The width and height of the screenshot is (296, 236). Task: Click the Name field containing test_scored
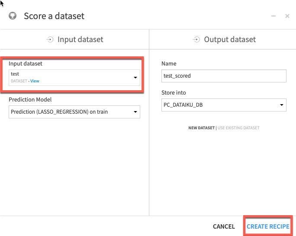tap(224, 76)
